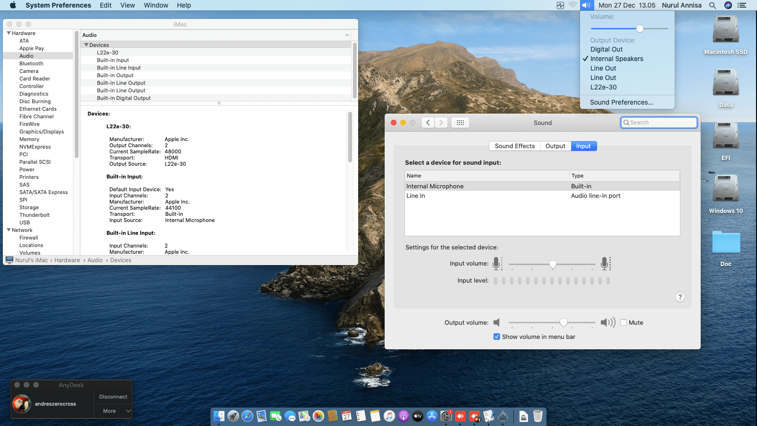Open Spotlight search in menu bar
Viewport: 757px width, 426px height.
713,5
